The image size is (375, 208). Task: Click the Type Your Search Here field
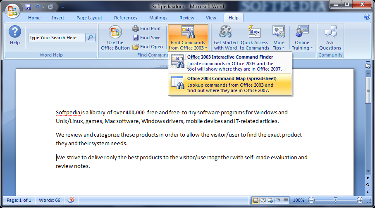[x=57, y=38]
